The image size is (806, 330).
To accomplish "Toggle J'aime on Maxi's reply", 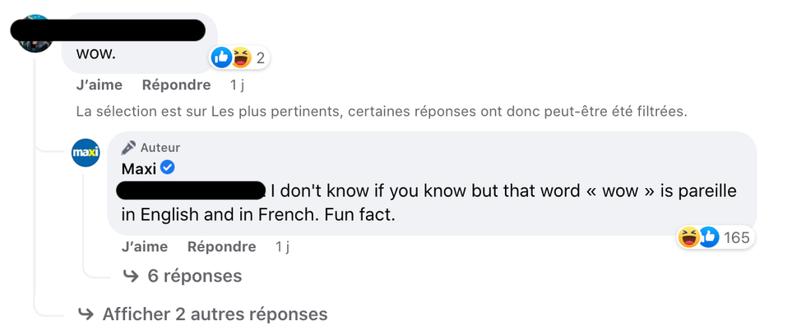I will [145, 246].
